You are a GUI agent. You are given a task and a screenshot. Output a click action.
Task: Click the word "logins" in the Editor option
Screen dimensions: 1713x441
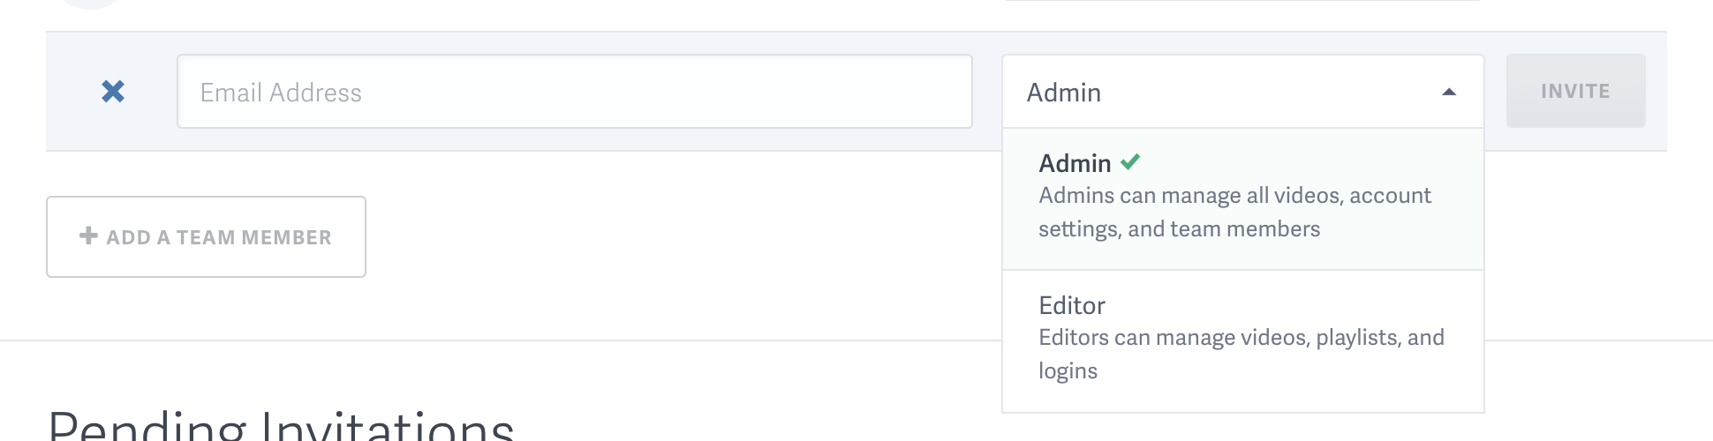coord(1068,371)
